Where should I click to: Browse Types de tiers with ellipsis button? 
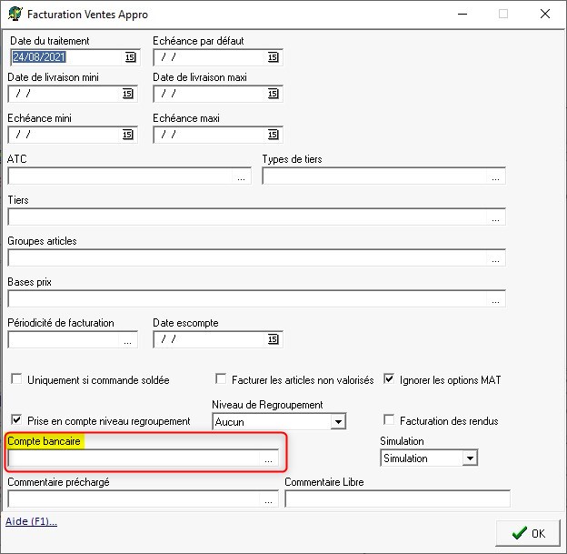[x=495, y=176]
